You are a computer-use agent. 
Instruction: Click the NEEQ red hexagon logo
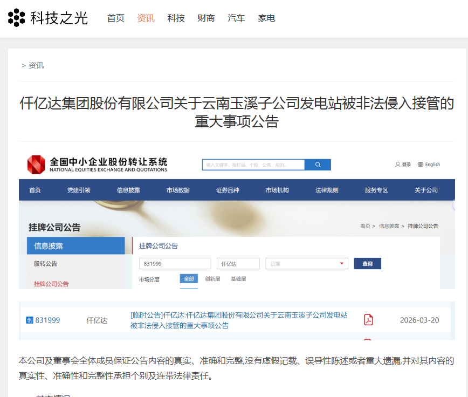pyautogui.click(x=36, y=165)
